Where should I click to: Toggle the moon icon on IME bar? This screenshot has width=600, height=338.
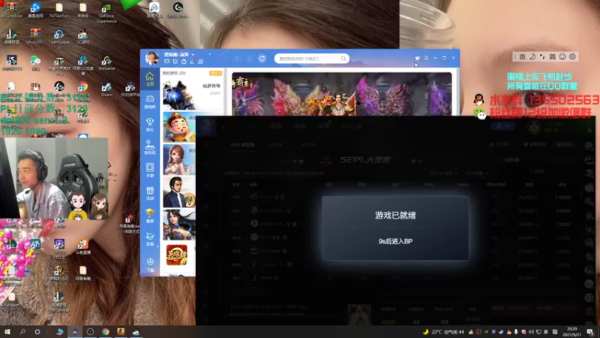coord(532,57)
